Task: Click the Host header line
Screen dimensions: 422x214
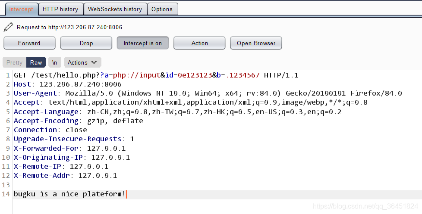Action: (x=68, y=84)
